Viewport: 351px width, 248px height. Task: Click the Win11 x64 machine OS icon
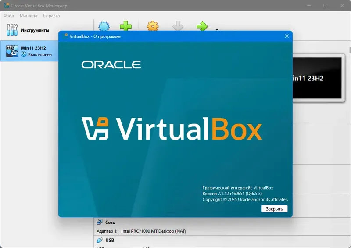(x=12, y=51)
